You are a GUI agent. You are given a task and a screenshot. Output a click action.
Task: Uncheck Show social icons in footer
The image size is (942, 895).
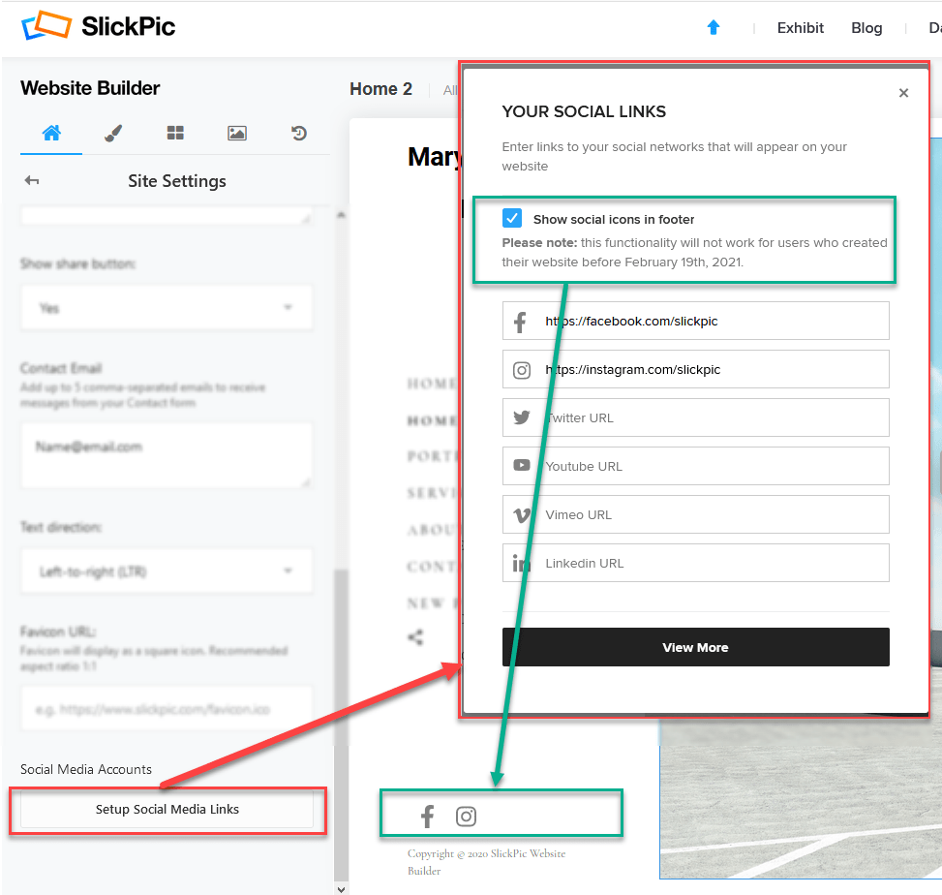pos(511,218)
